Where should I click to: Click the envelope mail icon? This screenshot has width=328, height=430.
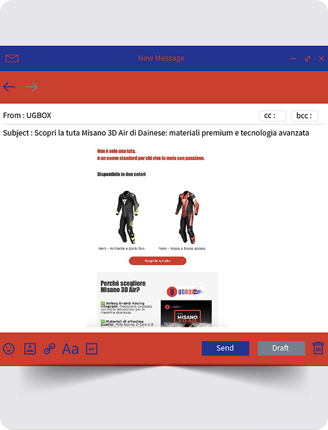(12, 59)
